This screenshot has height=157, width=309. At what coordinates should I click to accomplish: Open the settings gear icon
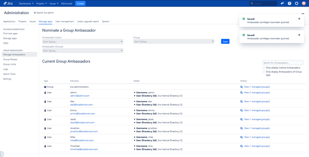point(297,3)
